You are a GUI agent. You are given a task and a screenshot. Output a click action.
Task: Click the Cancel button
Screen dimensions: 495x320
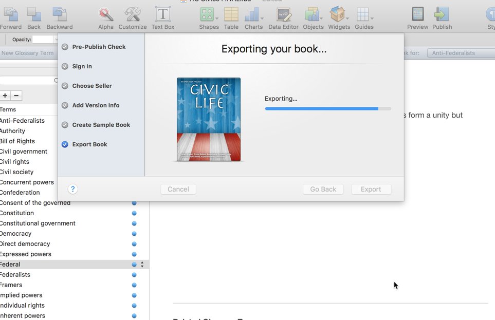pos(178,190)
